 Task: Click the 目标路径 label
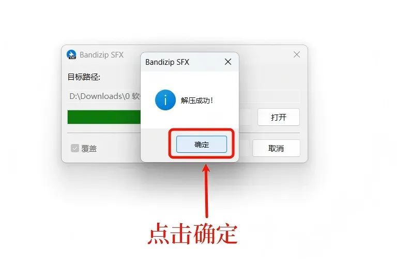84,77
